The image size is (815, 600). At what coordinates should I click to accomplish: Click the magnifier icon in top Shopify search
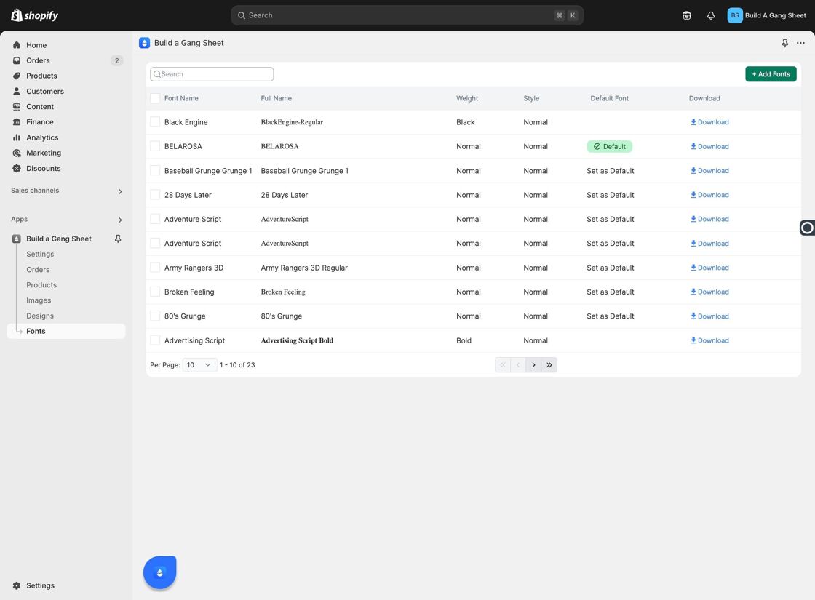pos(242,15)
